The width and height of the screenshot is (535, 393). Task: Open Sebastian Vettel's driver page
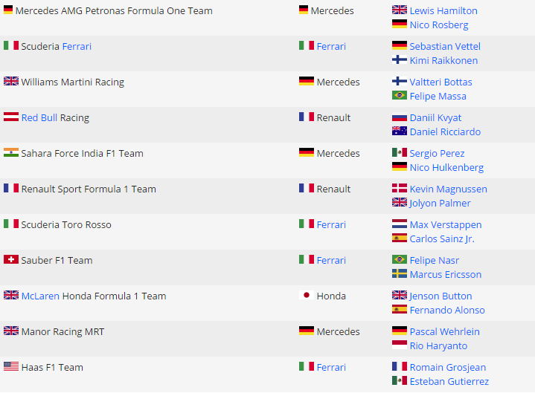pyautogui.click(x=443, y=46)
